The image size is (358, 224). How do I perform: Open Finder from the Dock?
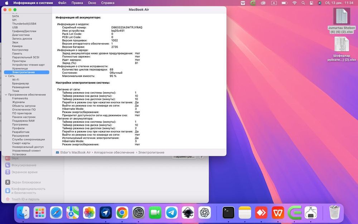pos(23,213)
